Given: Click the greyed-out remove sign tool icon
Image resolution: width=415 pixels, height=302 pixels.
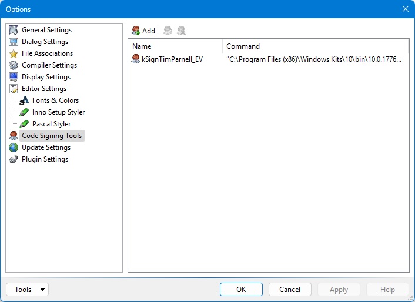Looking at the screenshot, I should 182,31.
